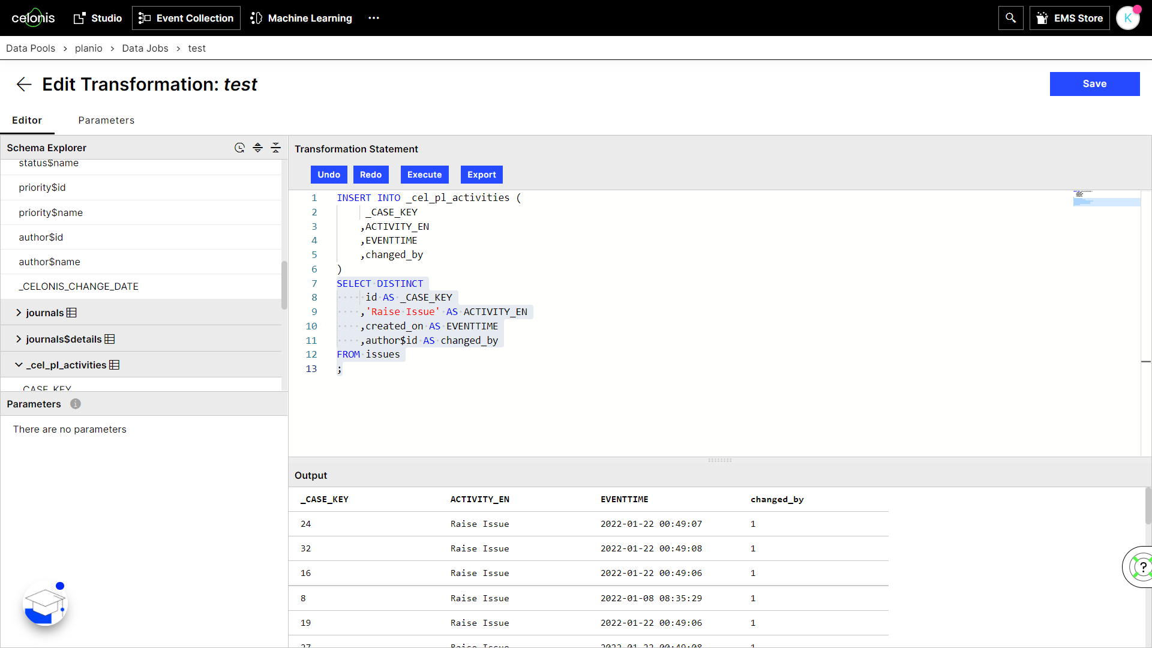Open the search magnifier icon
The image size is (1152, 648).
(x=1010, y=18)
